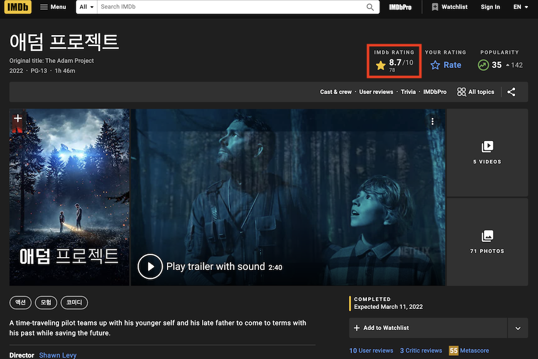The image size is (538, 359).
Task: Click the PG-13 rating link
Action: [x=39, y=71]
